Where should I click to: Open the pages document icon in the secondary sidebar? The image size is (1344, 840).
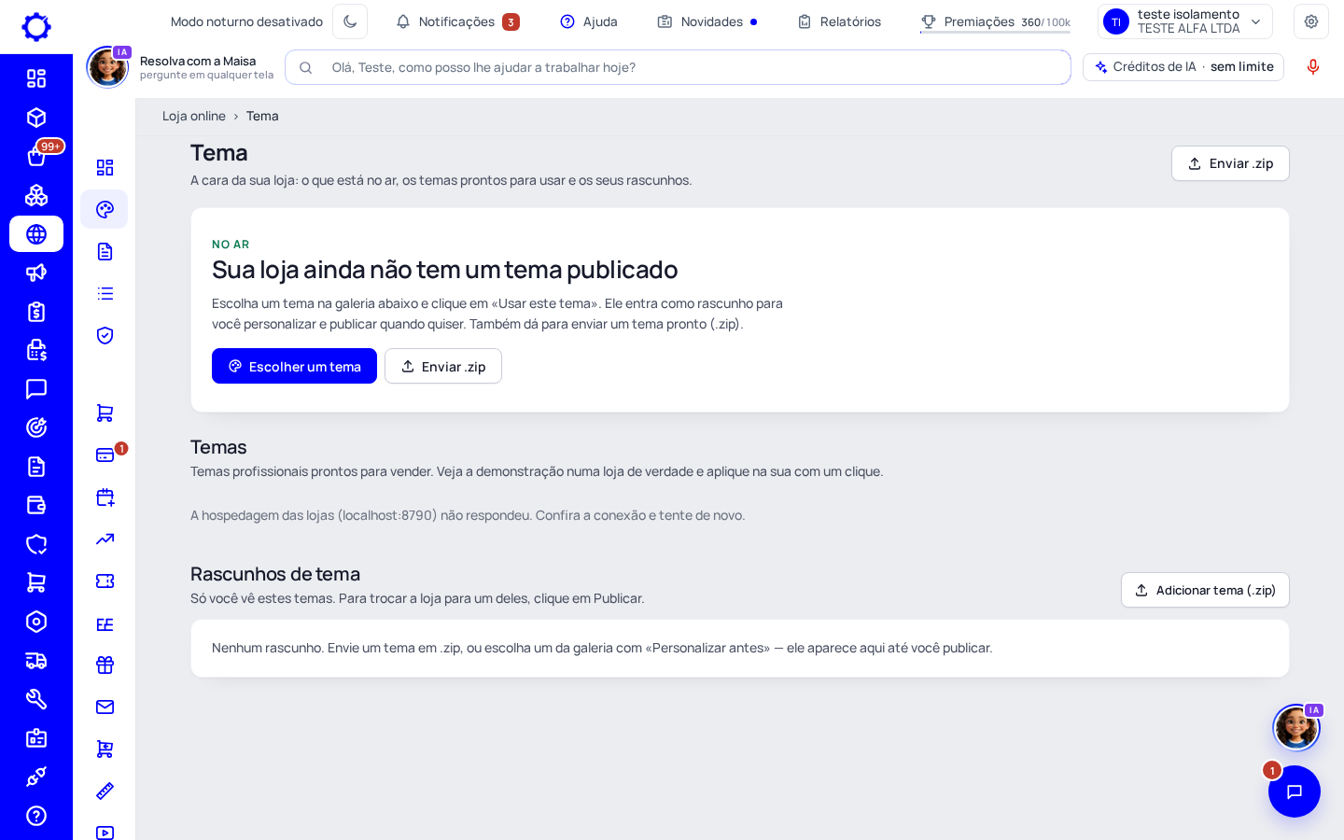pyautogui.click(x=105, y=251)
